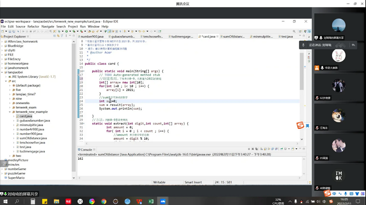Switch to the test.java editor tab

(286, 36)
